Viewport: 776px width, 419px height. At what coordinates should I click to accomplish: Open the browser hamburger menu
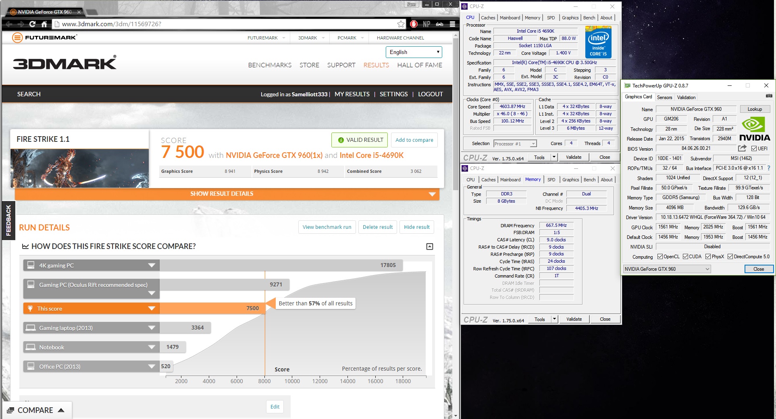pyautogui.click(x=453, y=24)
